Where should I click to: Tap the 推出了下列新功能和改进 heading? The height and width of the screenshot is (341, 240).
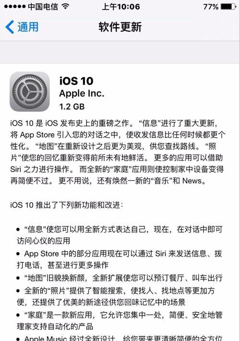click(67, 205)
